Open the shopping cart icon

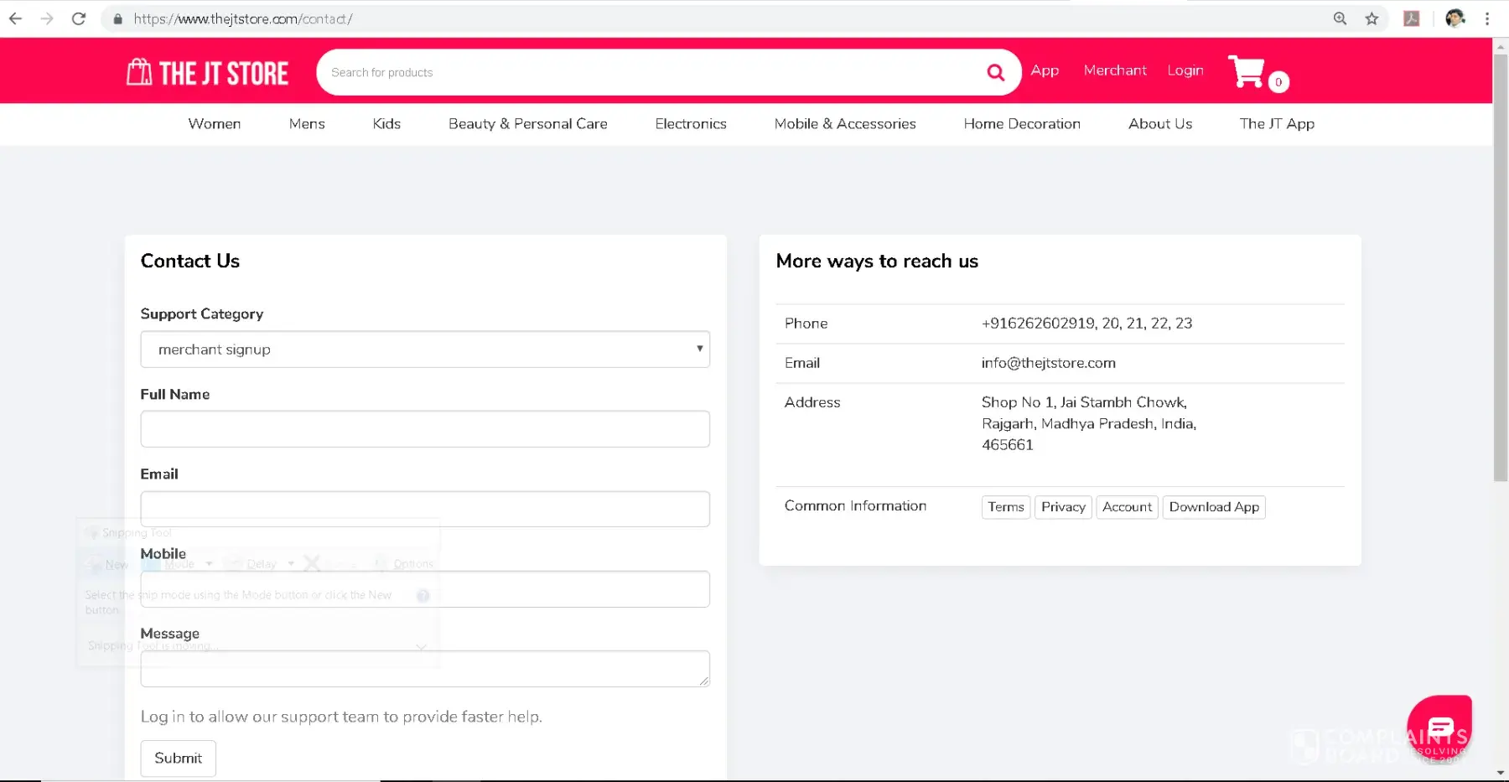1247,72
